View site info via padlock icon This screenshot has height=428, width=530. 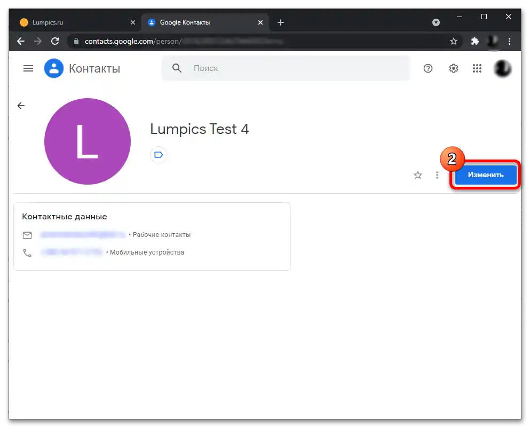click(x=76, y=41)
